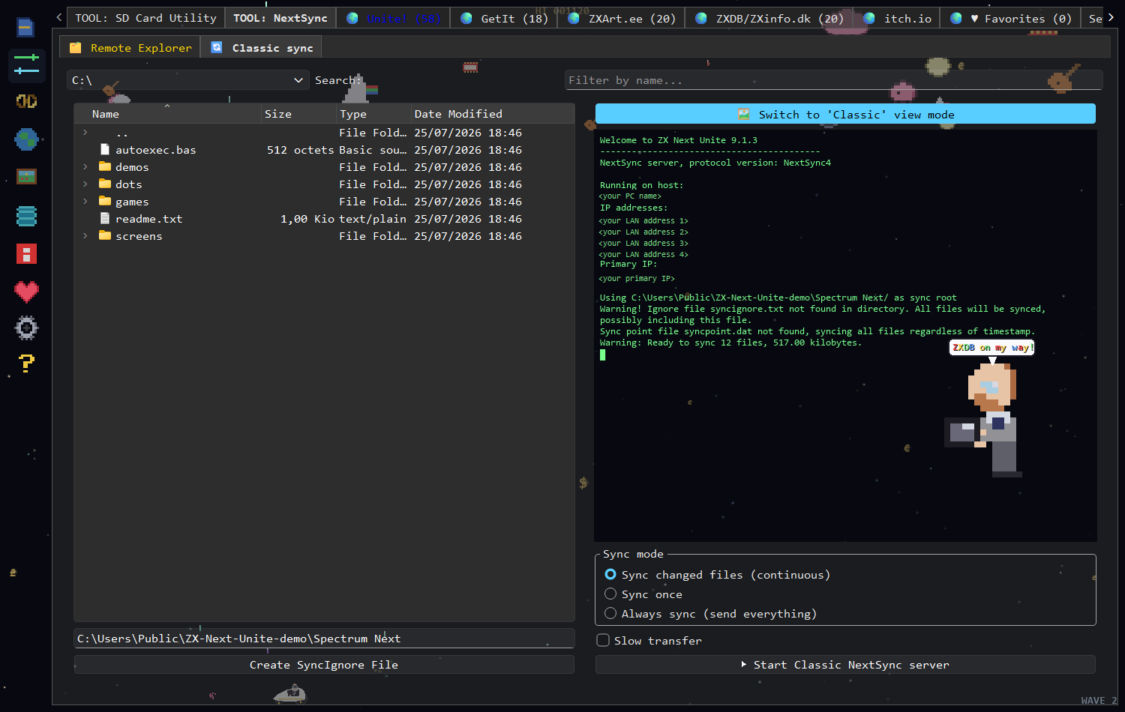The height and width of the screenshot is (712, 1125).
Task: Open the yellow question mark help icon
Action: click(x=26, y=363)
